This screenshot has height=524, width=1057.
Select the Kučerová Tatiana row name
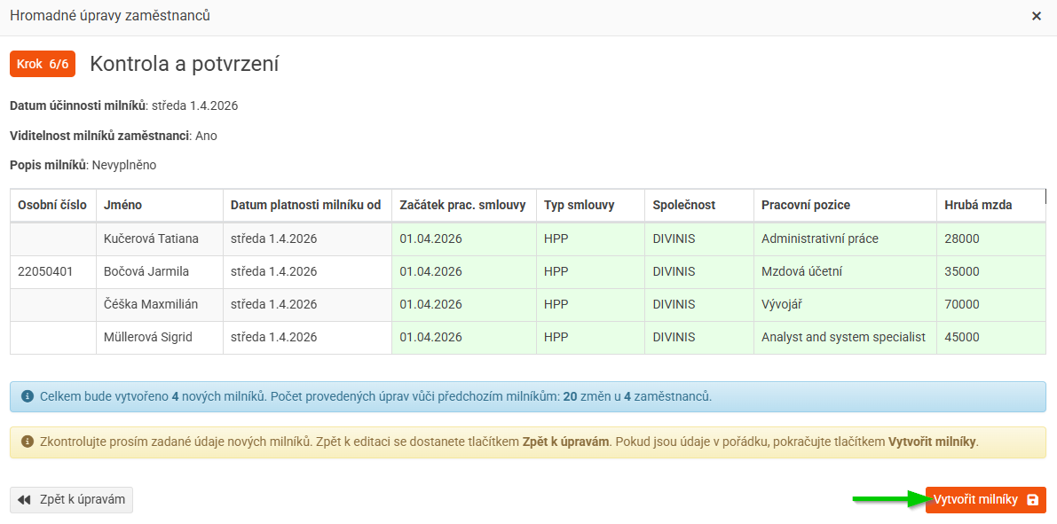[151, 239]
